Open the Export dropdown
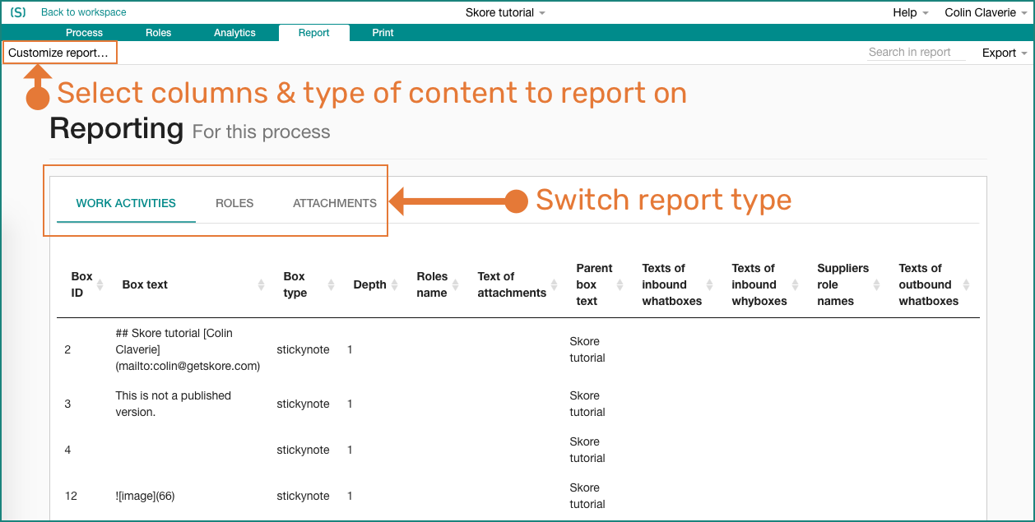 coord(1005,53)
